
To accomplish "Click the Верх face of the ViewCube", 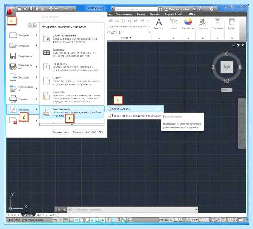I will (x=226, y=67).
